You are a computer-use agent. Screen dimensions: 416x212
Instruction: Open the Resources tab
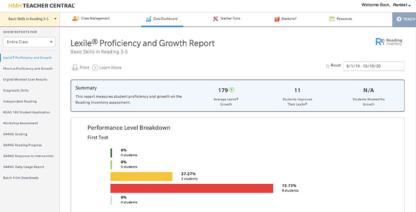point(341,19)
